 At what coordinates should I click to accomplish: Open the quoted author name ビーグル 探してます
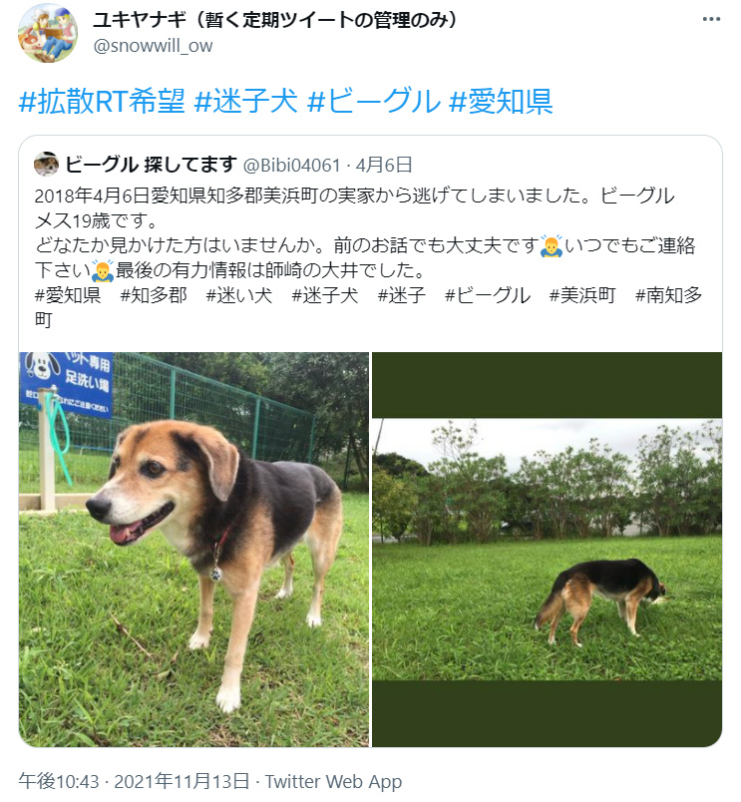(151, 165)
